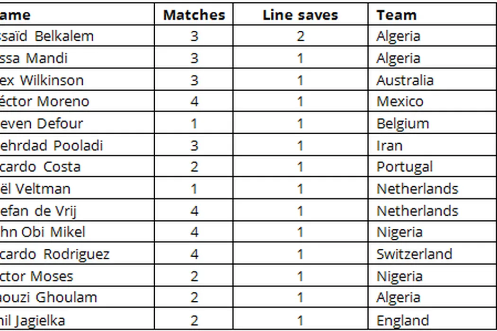This screenshot has width=497, height=331.
Task: Select Belkalem's line saves value of 2
Action: 300,36
